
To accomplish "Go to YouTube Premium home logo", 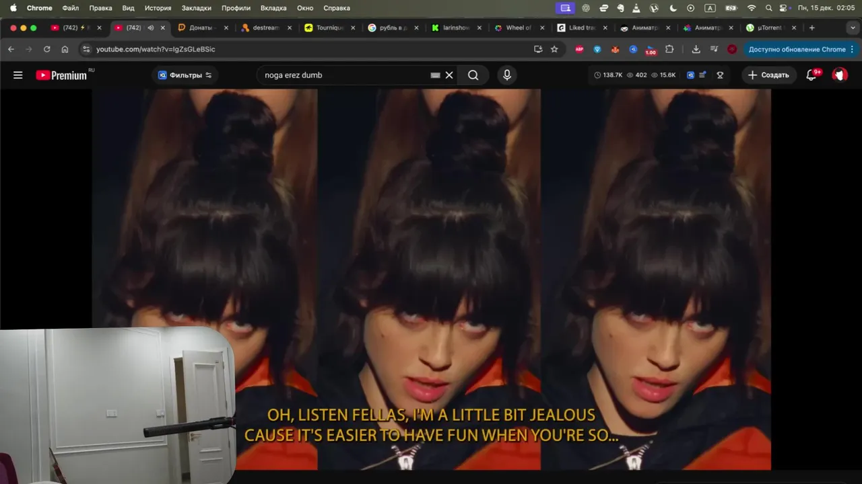I will (61, 75).
